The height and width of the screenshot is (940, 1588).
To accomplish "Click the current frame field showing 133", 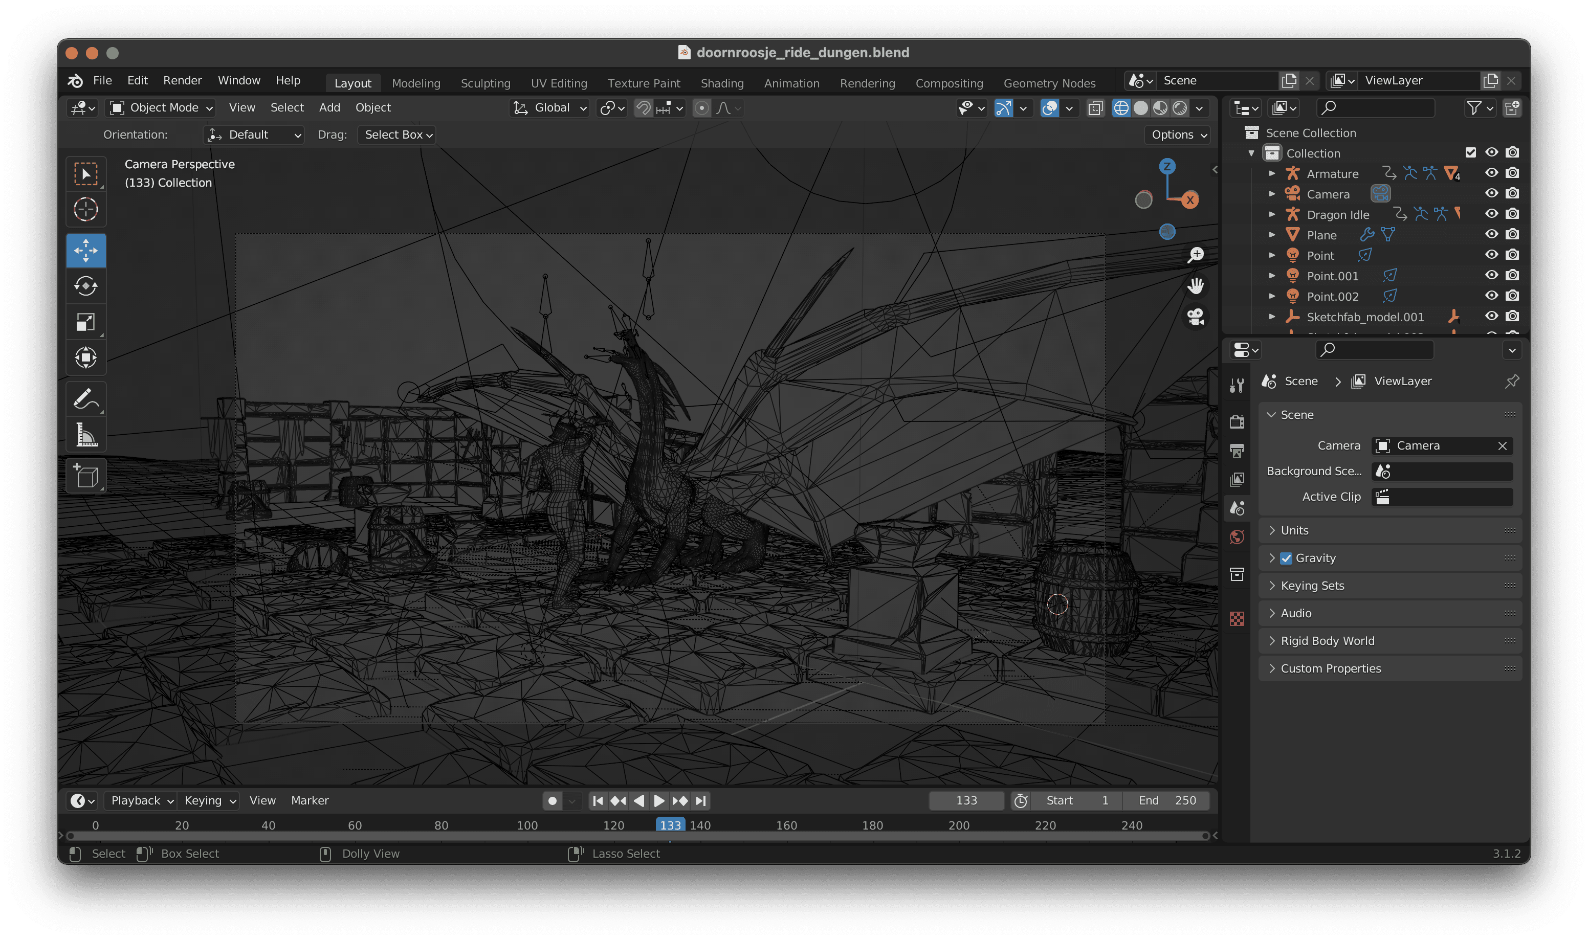I will (x=965, y=801).
